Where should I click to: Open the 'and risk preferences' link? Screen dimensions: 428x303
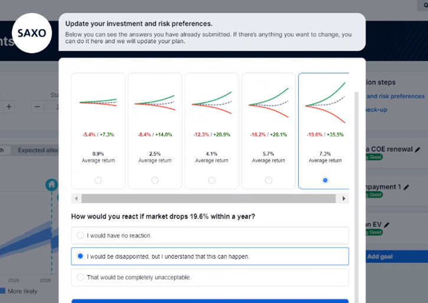pos(396,96)
